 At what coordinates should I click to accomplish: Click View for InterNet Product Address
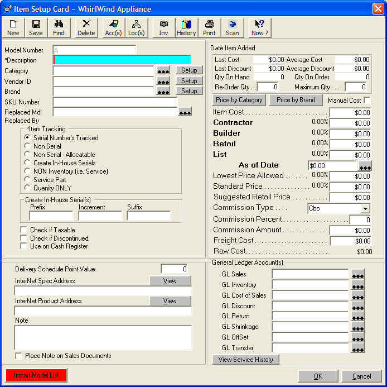pyautogui.click(x=170, y=301)
